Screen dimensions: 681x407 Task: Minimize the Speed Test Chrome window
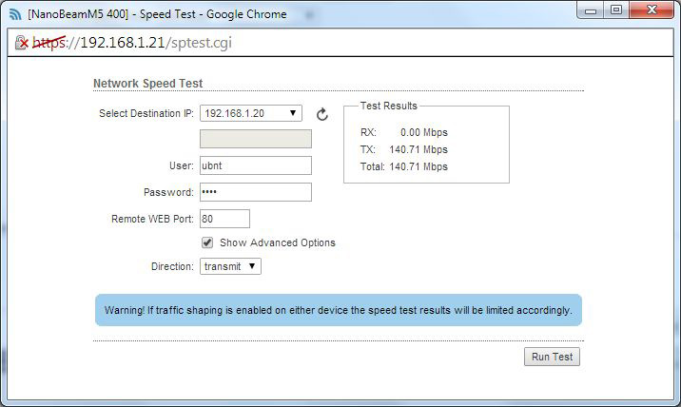(590, 10)
